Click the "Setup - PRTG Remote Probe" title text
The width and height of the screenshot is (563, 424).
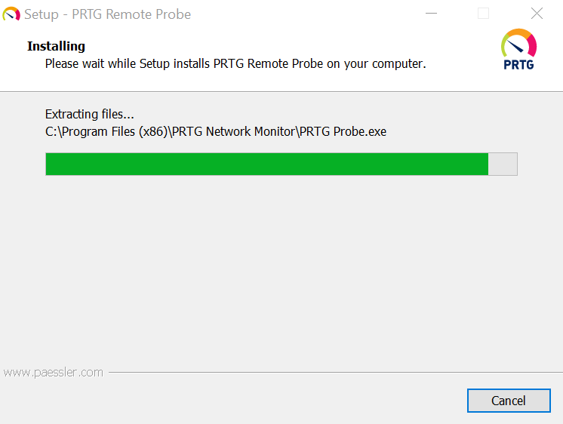(107, 14)
